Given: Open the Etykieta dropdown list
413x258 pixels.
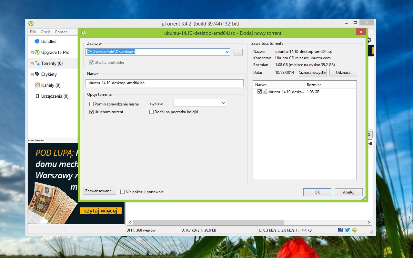Looking at the screenshot, I should (x=200, y=103).
